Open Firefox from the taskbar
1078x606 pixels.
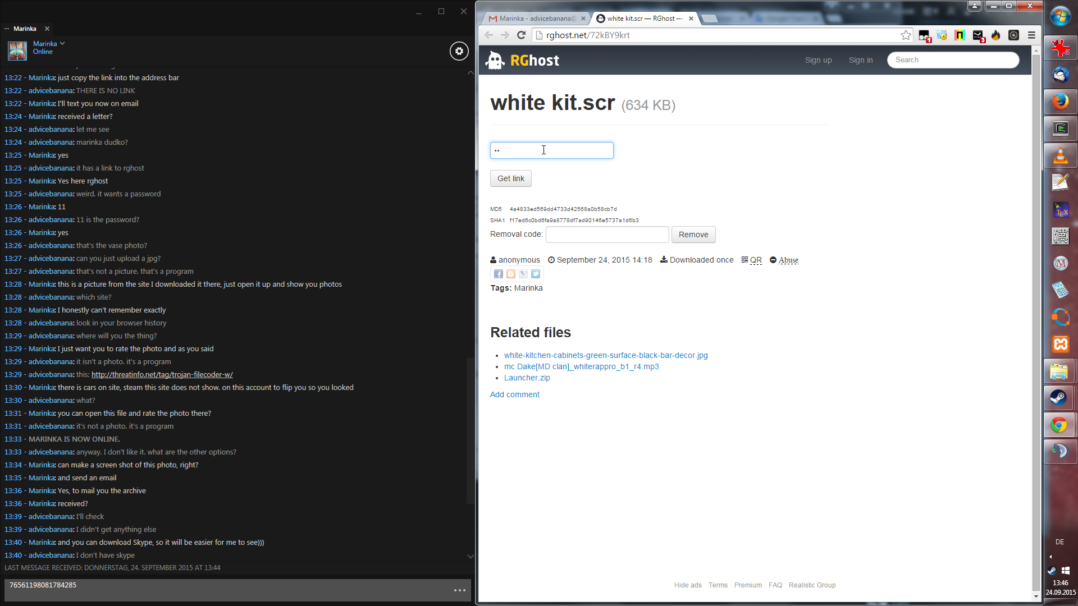click(x=1060, y=102)
